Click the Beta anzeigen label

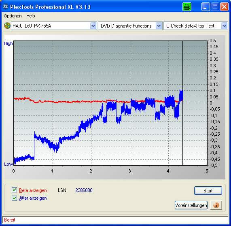point(33,190)
